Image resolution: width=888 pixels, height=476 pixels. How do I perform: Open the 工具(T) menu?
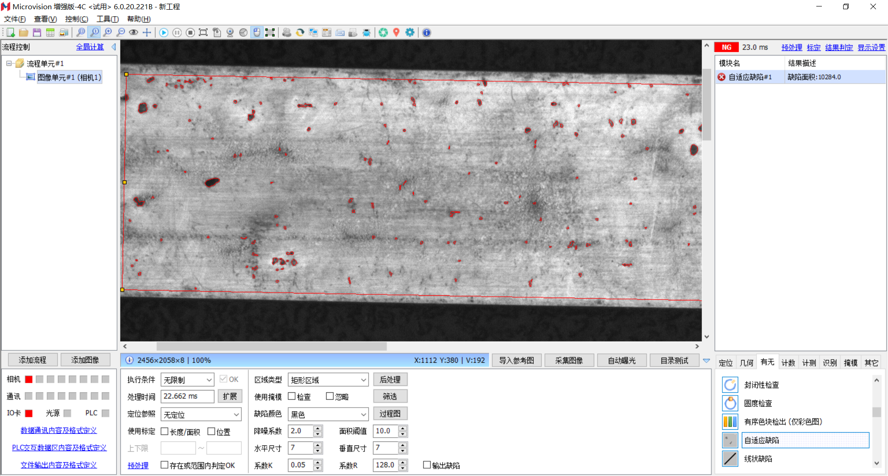107,19
